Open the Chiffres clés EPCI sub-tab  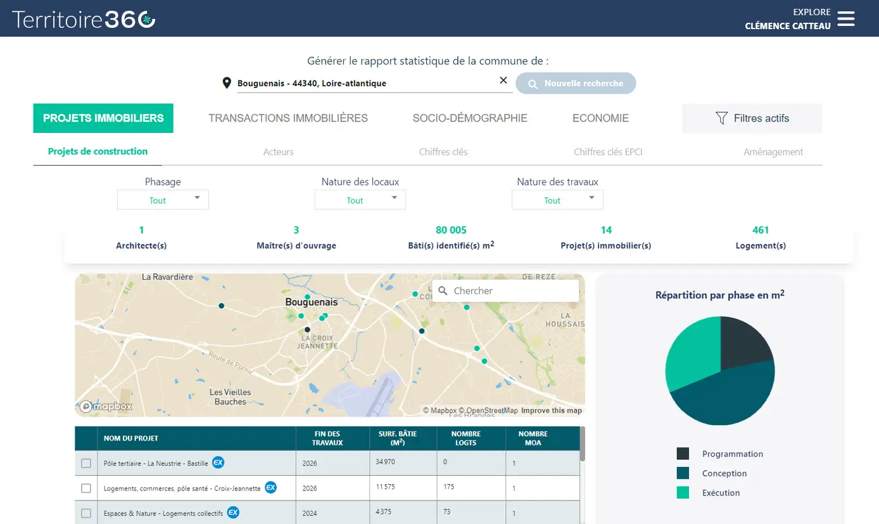[608, 152]
